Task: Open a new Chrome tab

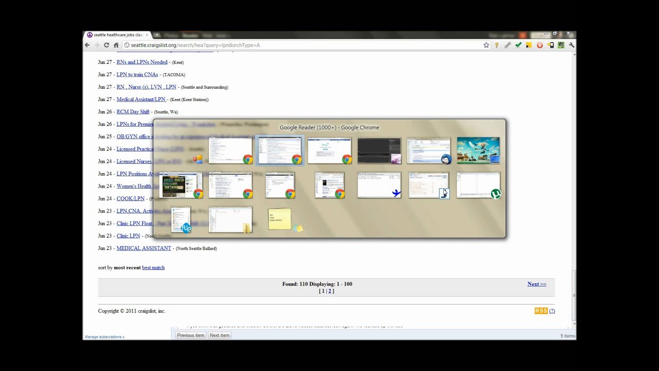Action: tap(157, 35)
